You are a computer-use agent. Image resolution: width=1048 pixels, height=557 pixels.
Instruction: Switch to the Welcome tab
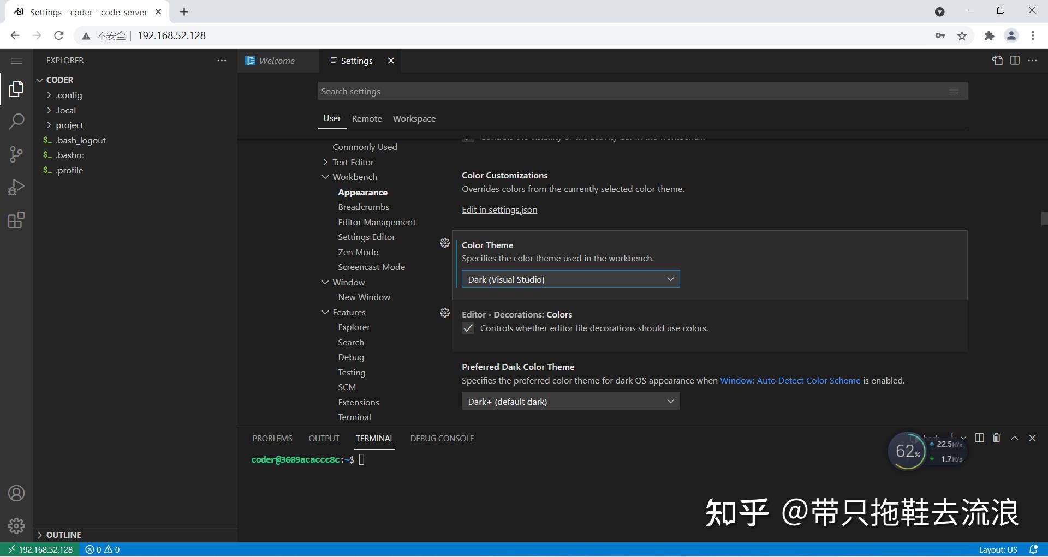(276, 61)
